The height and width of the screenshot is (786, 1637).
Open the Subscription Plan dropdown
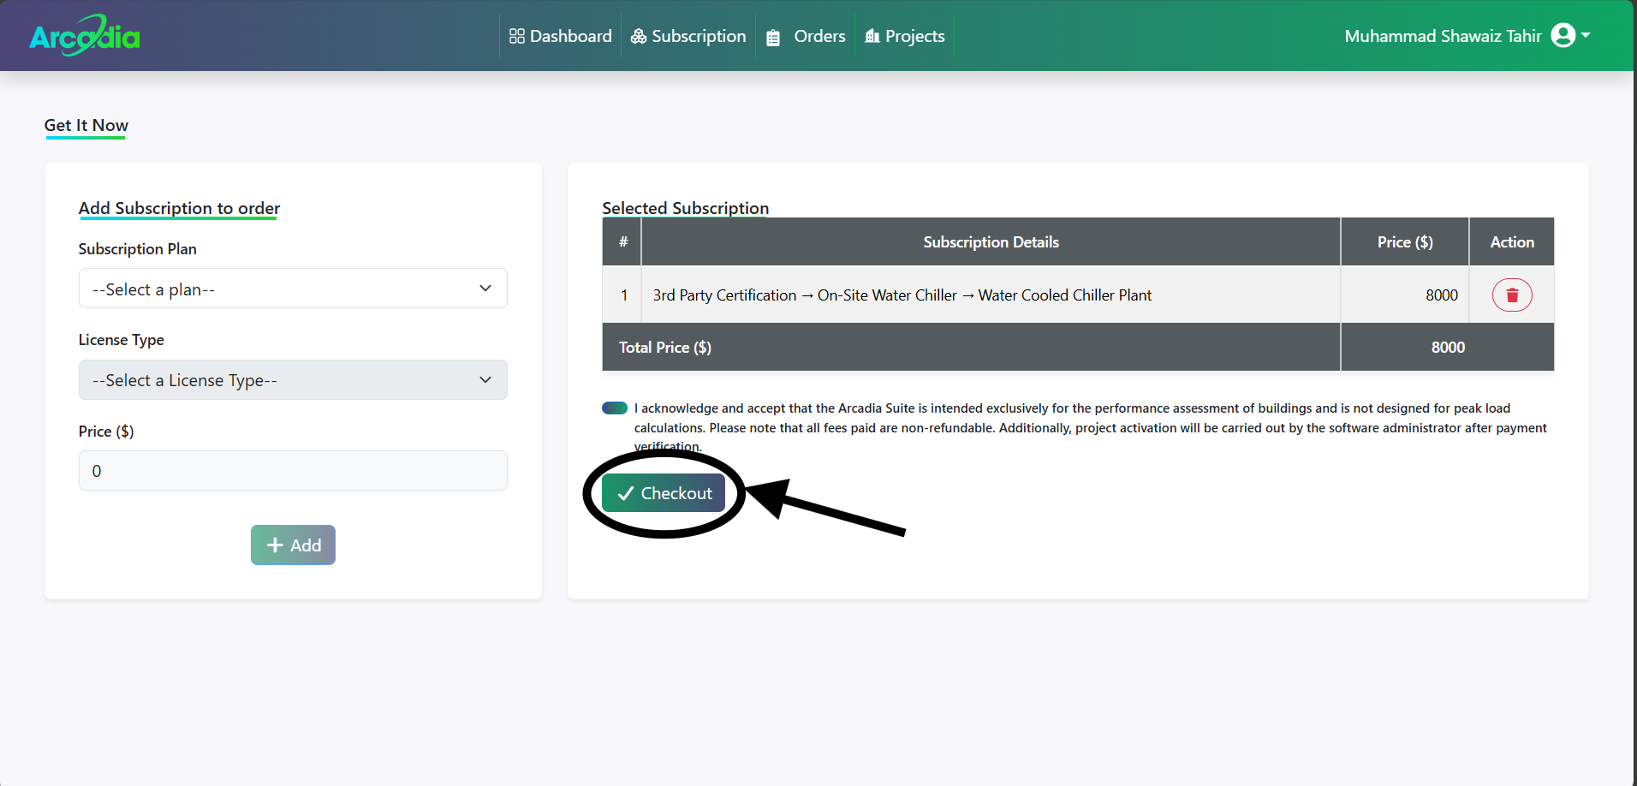pyautogui.click(x=293, y=289)
